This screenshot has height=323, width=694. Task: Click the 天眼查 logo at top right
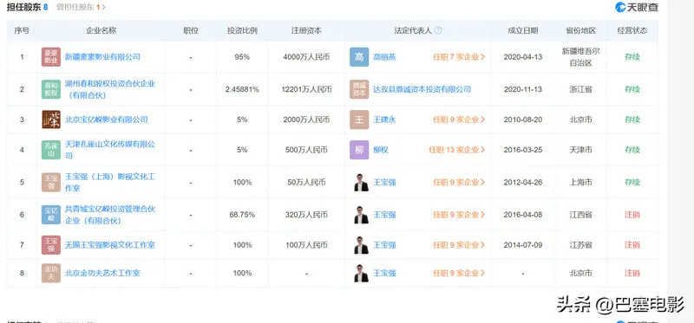coord(637,7)
